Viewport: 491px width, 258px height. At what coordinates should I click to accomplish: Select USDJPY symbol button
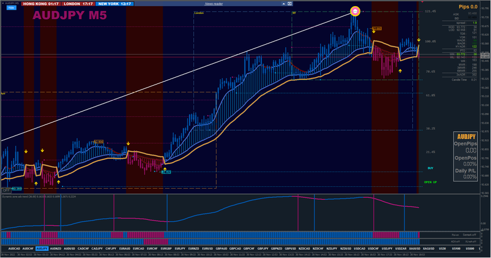(387, 249)
